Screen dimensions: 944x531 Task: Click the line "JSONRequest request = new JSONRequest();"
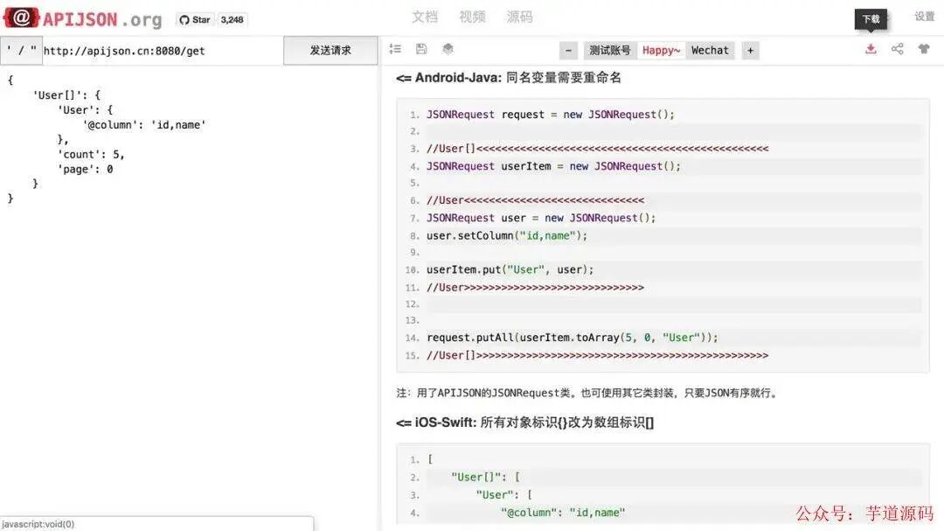(x=551, y=115)
